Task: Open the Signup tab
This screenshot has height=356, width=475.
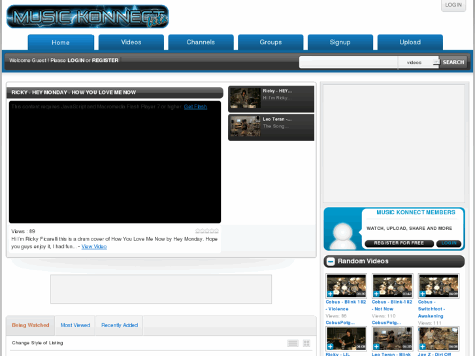Action: click(x=340, y=42)
